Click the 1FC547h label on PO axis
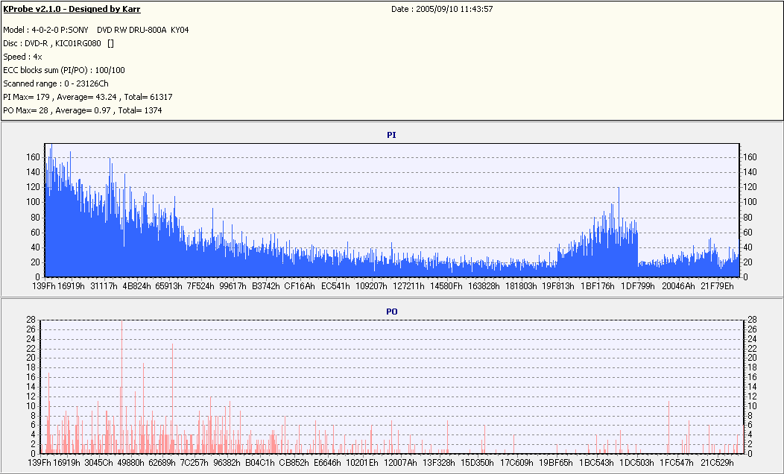Viewport: 784px width, 474px height. click(x=675, y=463)
